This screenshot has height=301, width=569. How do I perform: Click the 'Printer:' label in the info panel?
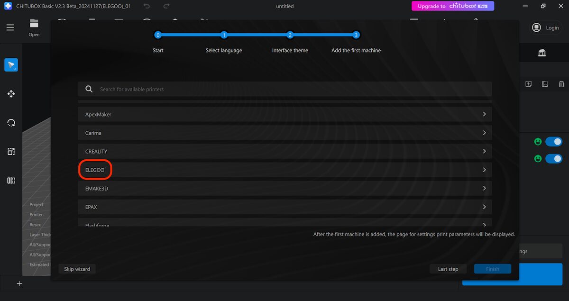tap(37, 215)
